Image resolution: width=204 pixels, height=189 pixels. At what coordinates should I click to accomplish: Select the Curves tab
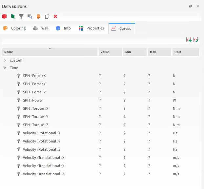[122, 28]
